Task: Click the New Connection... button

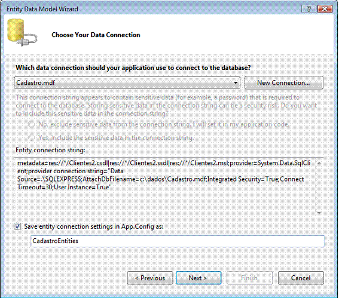Action: [x=284, y=82]
